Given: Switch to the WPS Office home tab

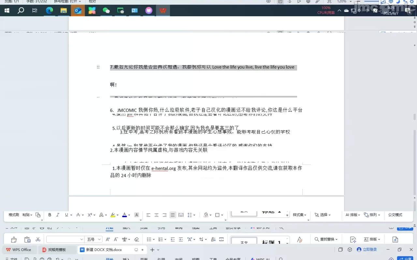Looking at the screenshot, I should (x=19, y=250).
